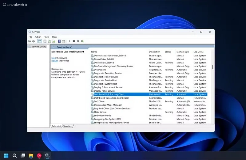Click Restart Service toolbar icon
The height and width of the screenshot is (160, 246).
(82, 41)
